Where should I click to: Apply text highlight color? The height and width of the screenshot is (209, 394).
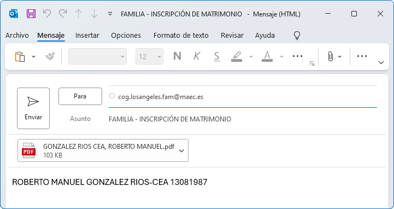point(237,56)
